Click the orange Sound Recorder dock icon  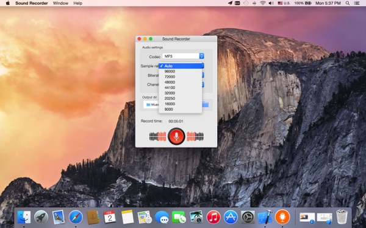[282, 217]
